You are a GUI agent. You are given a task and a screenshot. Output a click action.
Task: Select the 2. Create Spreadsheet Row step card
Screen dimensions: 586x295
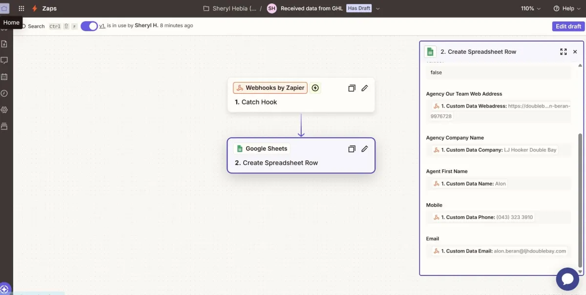(301, 155)
